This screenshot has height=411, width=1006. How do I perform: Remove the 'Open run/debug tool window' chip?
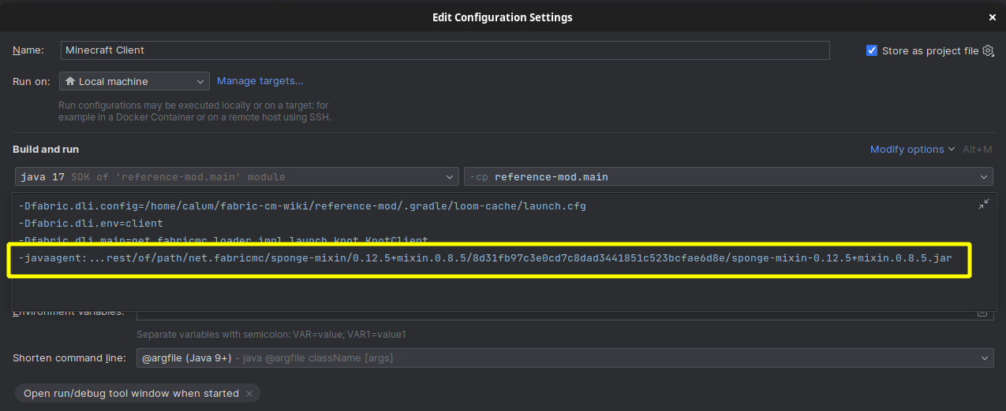tap(249, 394)
